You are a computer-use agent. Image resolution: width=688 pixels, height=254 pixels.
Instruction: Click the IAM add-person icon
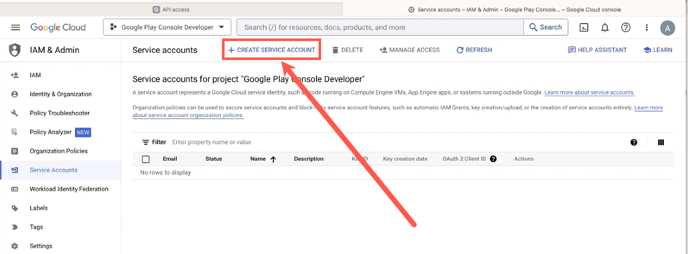(14, 75)
